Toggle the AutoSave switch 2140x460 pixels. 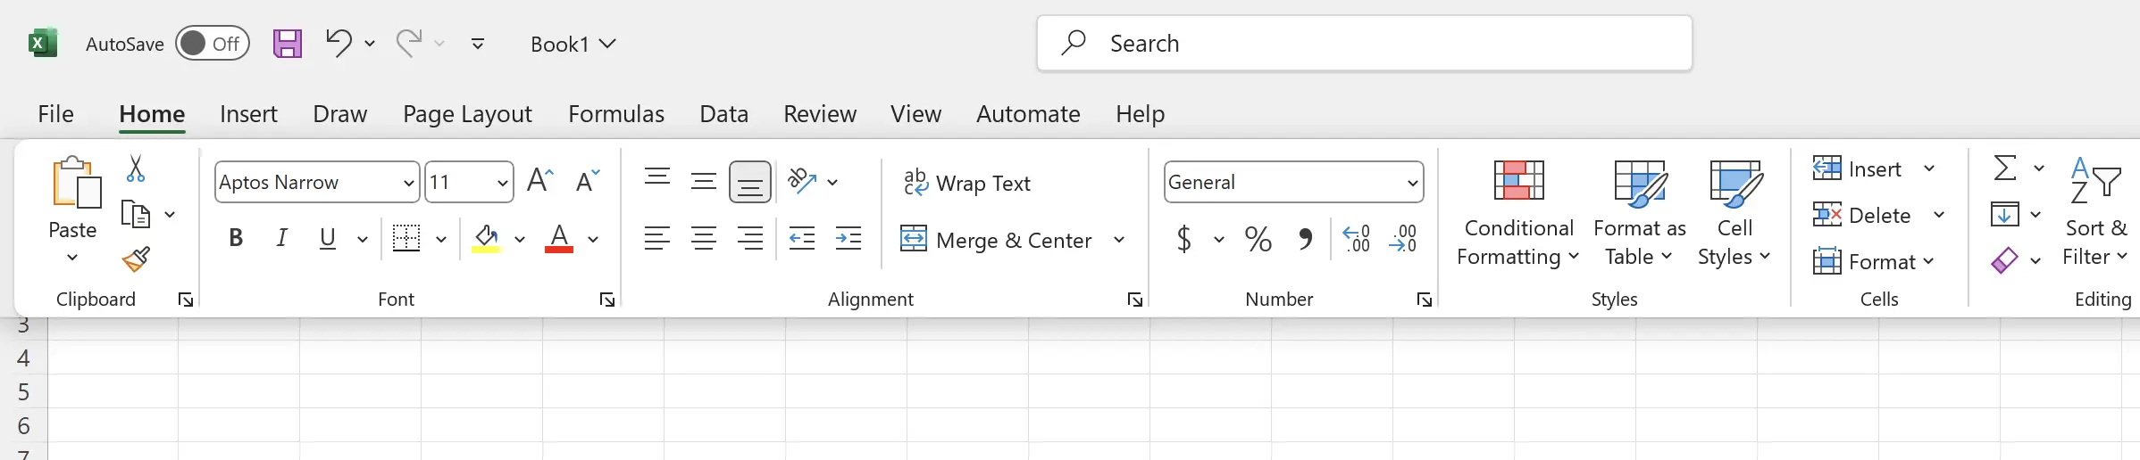pyautogui.click(x=213, y=44)
